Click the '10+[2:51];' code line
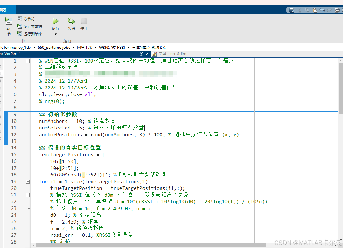 (x=65, y=168)
